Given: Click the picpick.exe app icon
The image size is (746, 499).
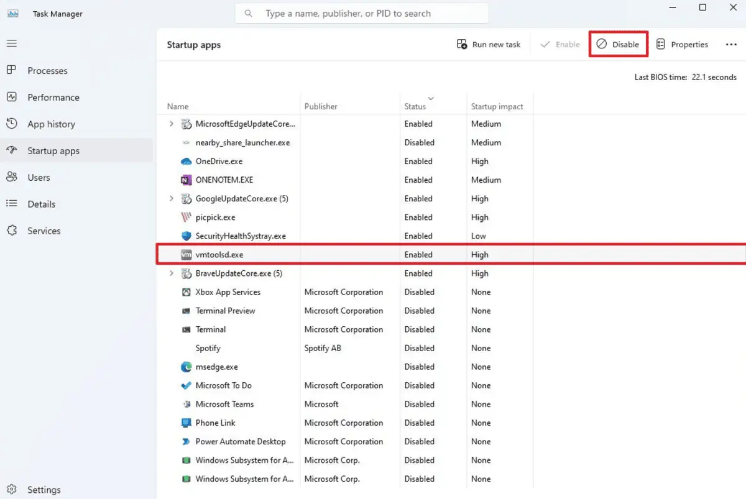Looking at the screenshot, I should click(x=186, y=217).
